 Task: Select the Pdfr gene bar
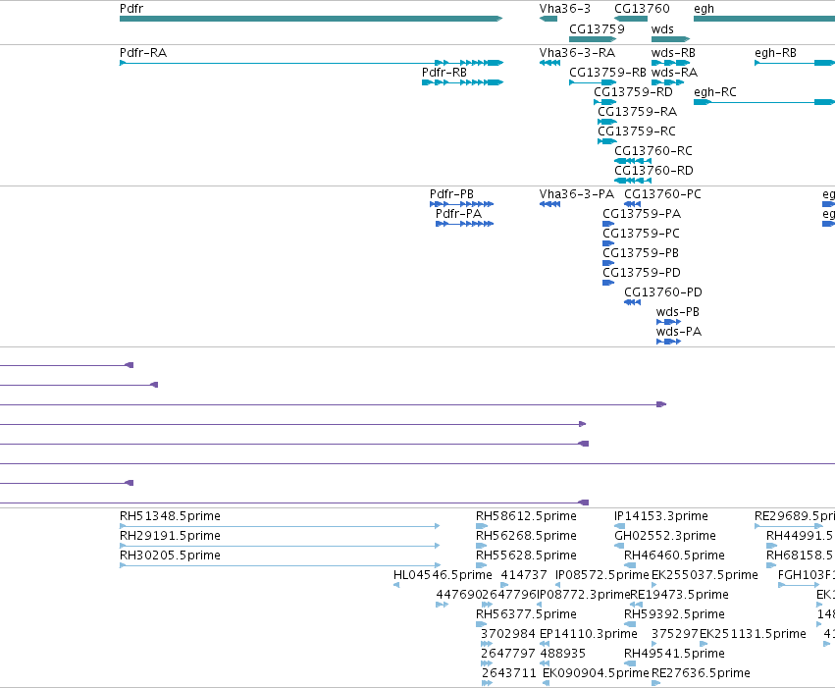(311, 19)
